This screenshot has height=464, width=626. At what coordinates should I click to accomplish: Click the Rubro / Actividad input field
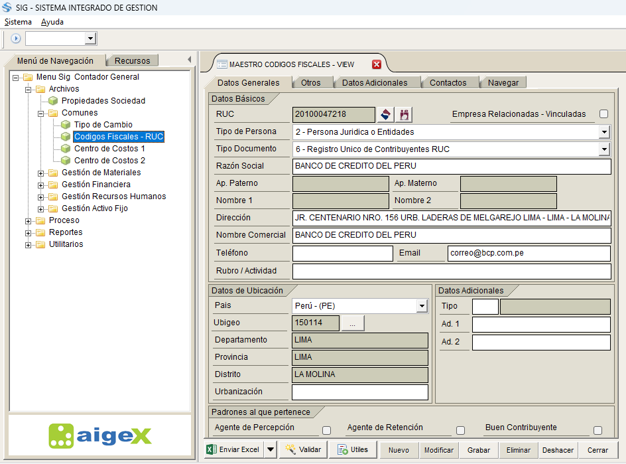point(452,271)
